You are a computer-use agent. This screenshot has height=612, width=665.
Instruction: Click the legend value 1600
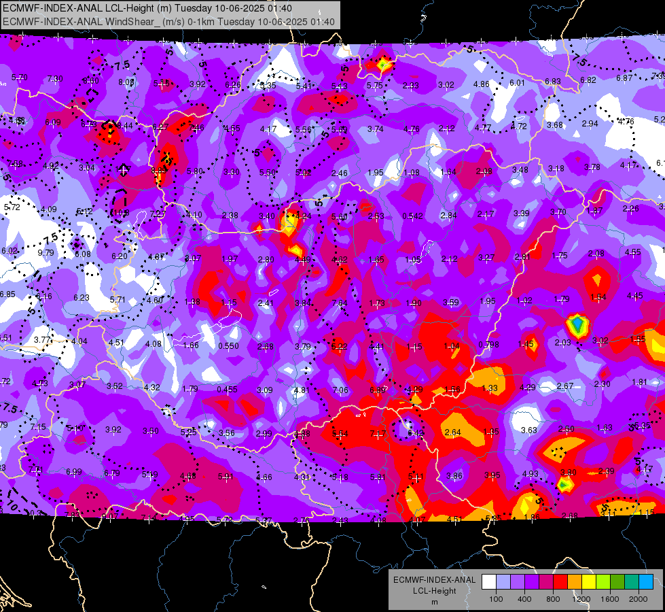click(x=610, y=599)
